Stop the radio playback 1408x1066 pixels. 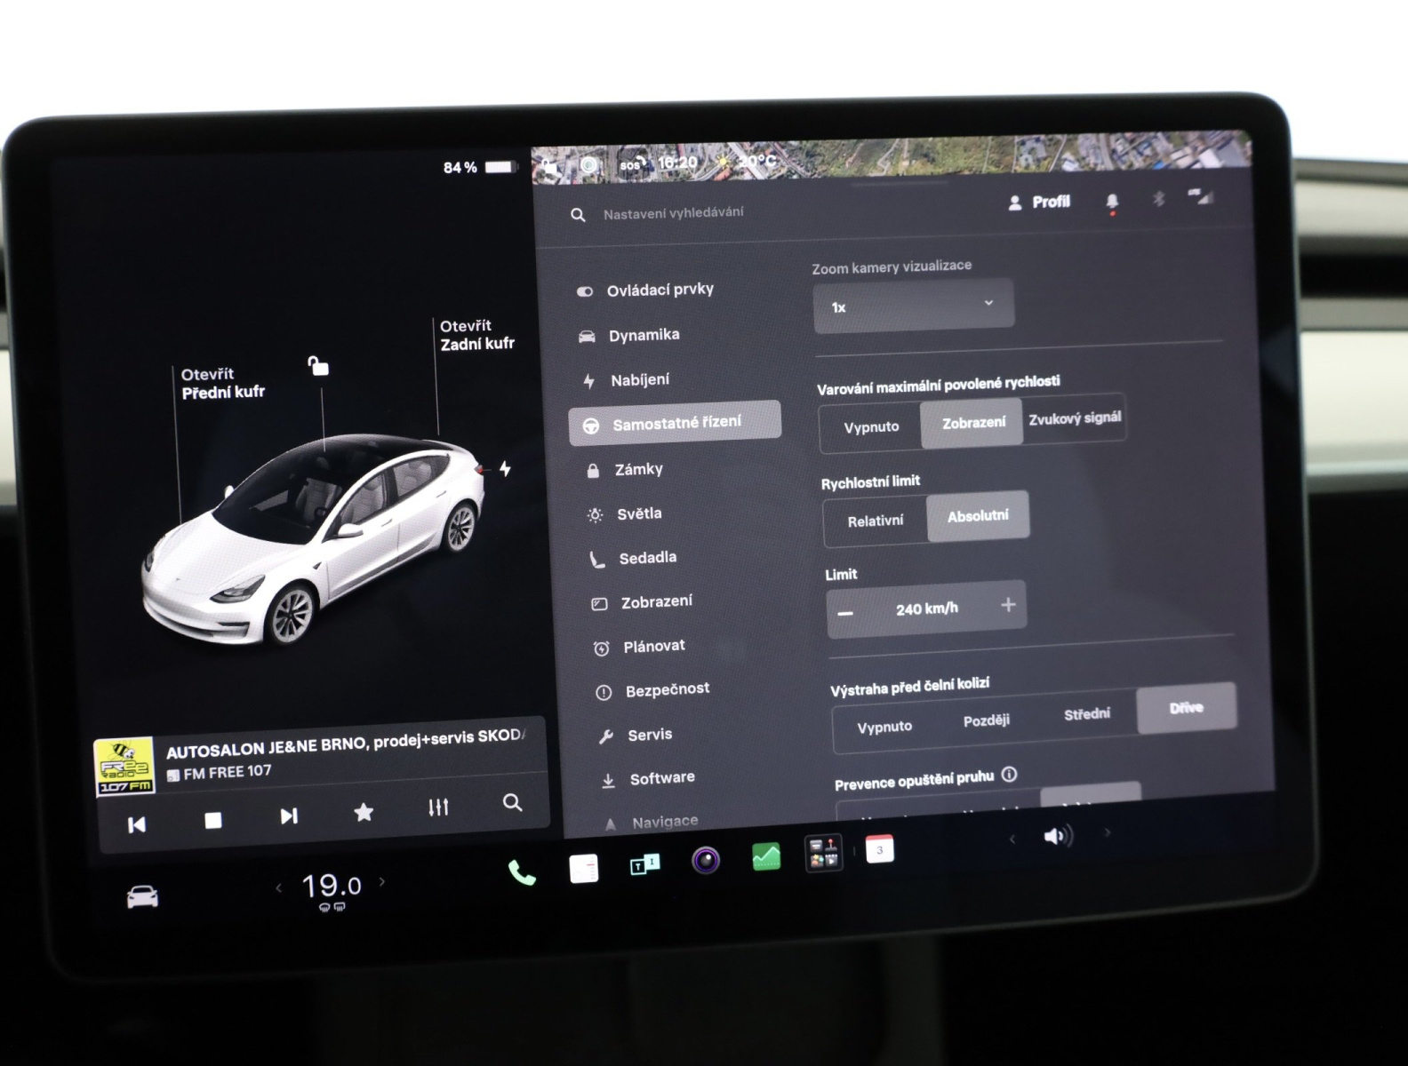pyautogui.click(x=213, y=821)
